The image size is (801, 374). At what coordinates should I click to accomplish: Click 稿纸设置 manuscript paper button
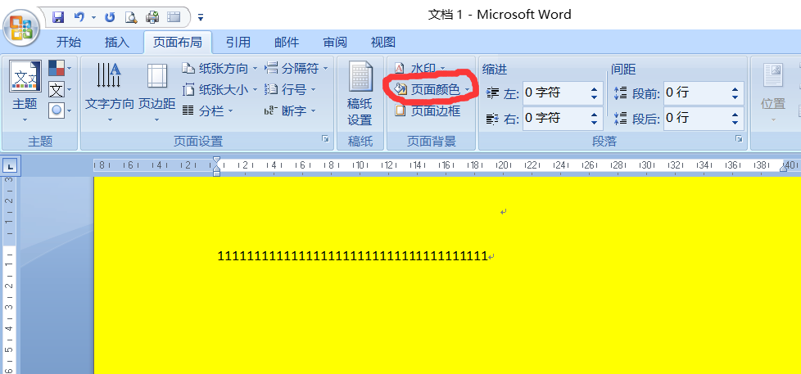pyautogui.click(x=360, y=92)
